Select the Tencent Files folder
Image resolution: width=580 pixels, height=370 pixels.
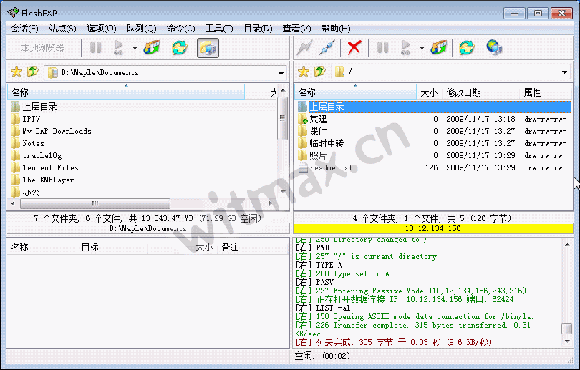point(45,167)
